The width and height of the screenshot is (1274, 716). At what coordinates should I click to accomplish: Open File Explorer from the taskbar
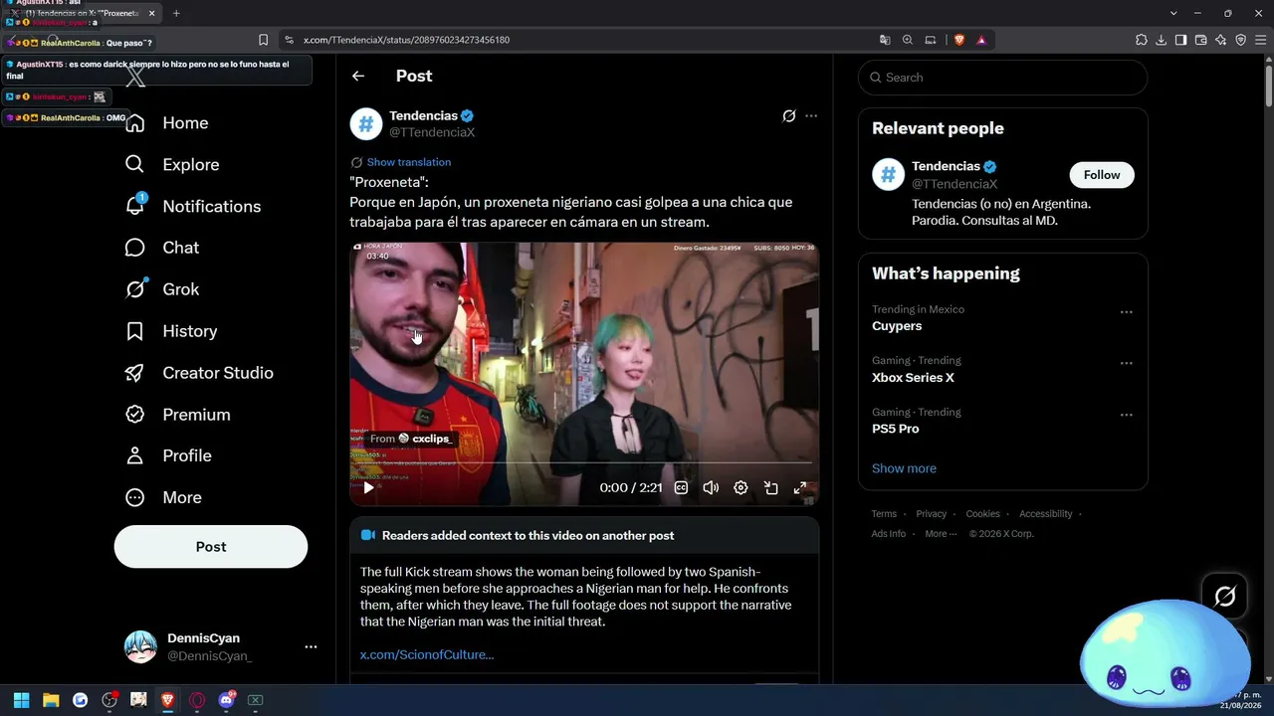tap(51, 700)
